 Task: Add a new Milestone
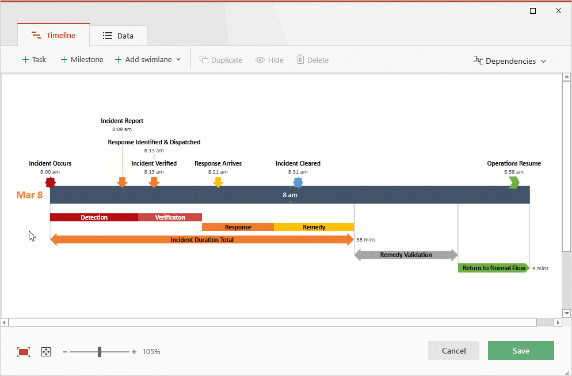click(82, 60)
